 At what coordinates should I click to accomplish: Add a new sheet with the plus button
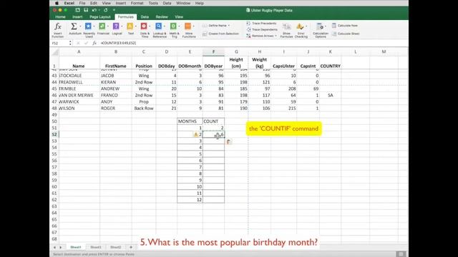coord(131,247)
